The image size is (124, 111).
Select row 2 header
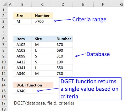point(3,16)
